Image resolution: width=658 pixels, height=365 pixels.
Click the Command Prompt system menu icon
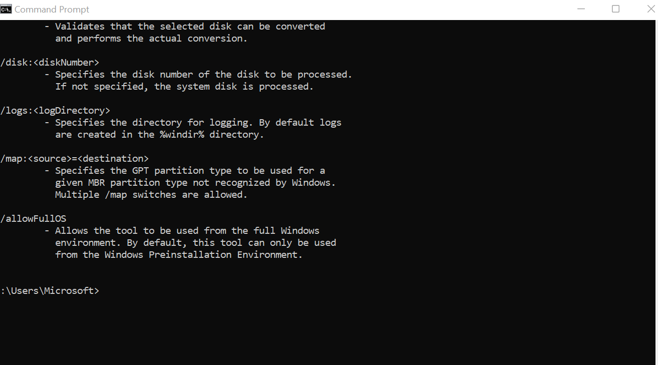6,9
